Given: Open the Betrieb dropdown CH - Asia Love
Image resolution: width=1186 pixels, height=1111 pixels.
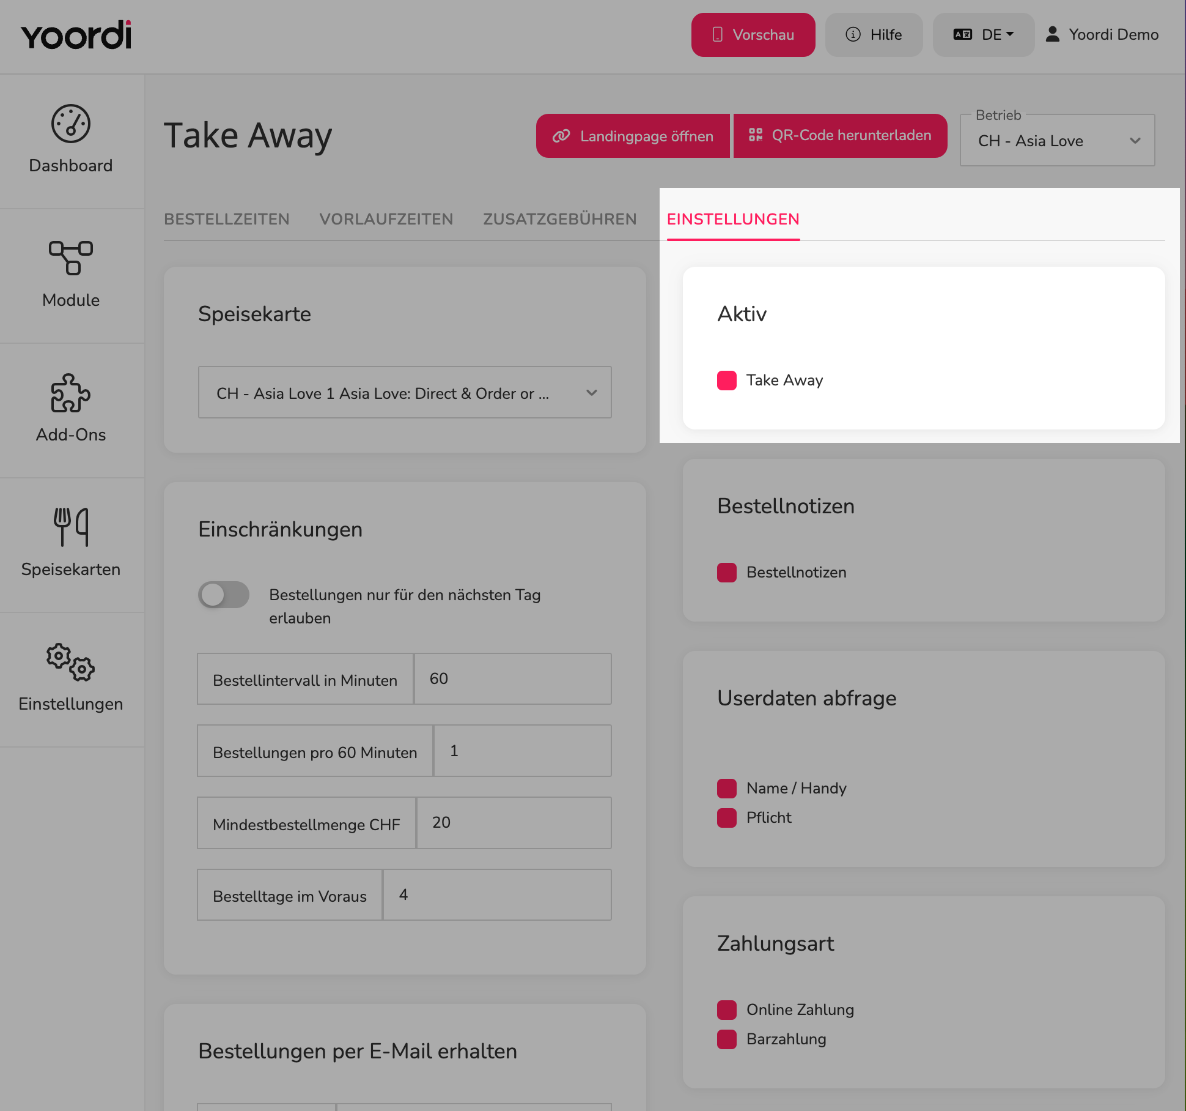Looking at the screenshot, I should click(1058, 141).
